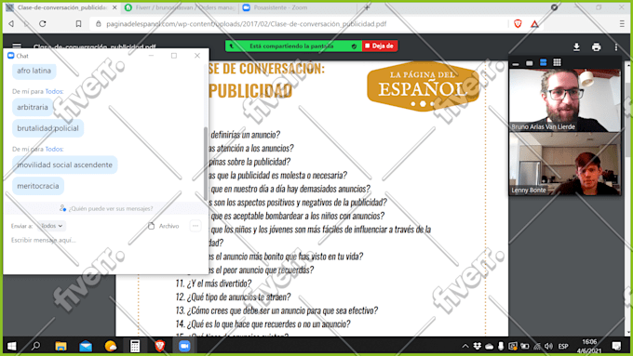
Task: Download the PDF with the download icon
Action: [x=576, y=47]
